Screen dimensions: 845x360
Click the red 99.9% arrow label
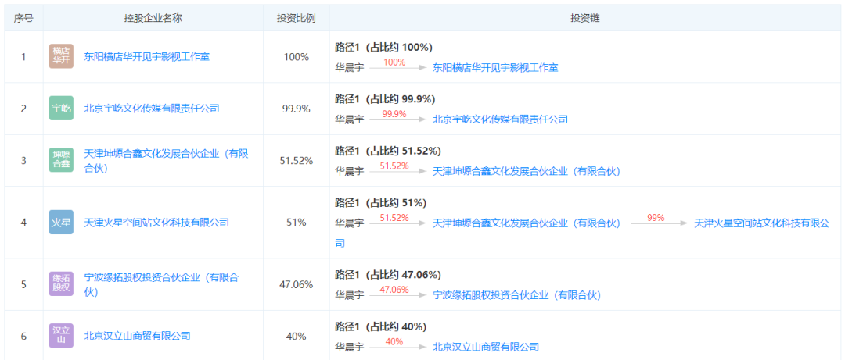[x=394, y=114]
